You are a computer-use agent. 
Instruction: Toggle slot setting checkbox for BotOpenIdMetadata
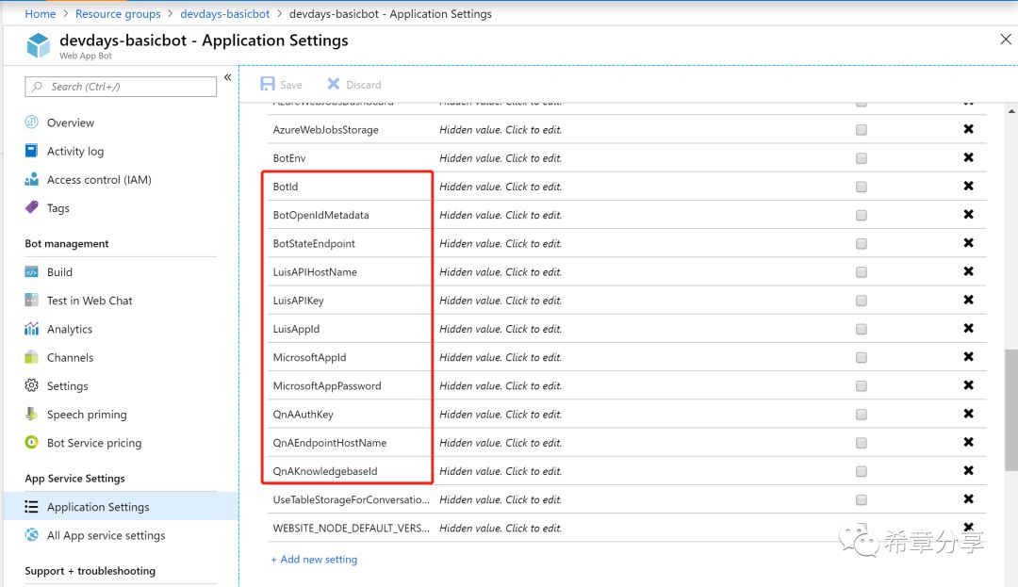coord(861,216)
